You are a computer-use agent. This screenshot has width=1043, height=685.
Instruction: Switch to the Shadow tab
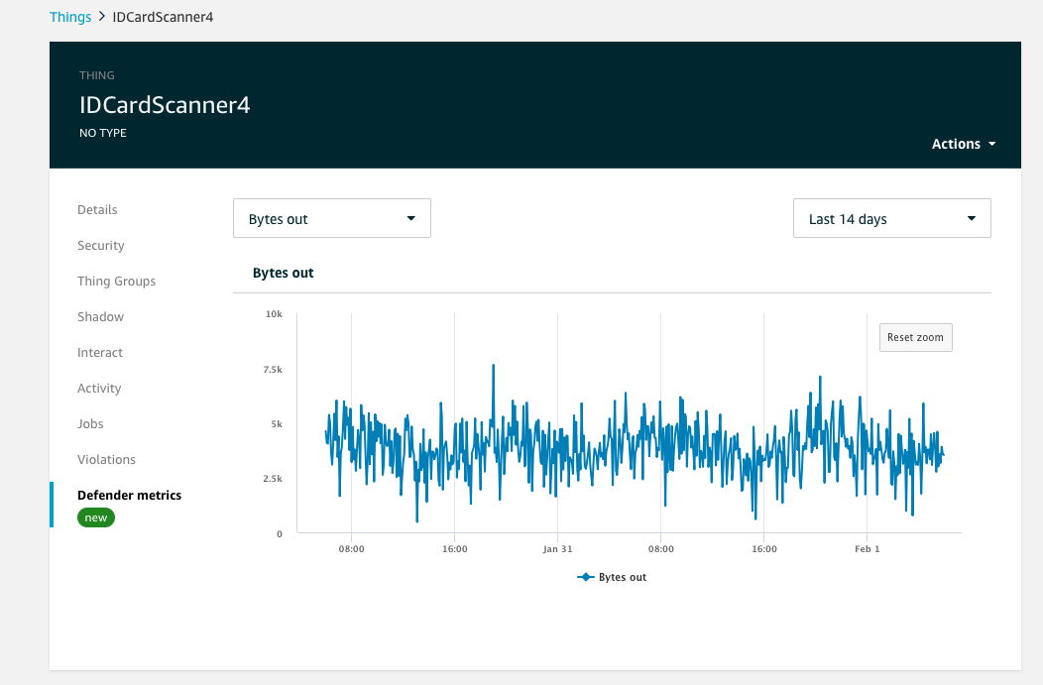[x=100, y=316]
